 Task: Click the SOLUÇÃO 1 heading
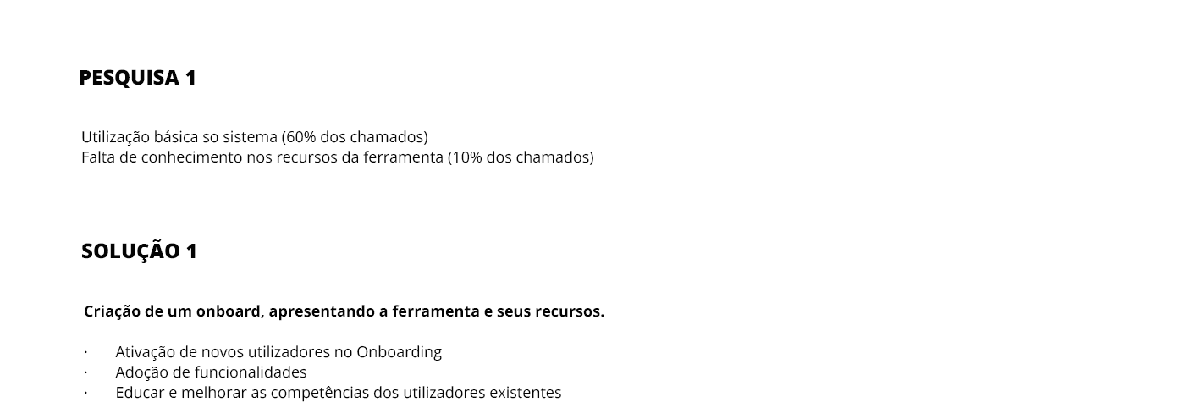[139, 251]
